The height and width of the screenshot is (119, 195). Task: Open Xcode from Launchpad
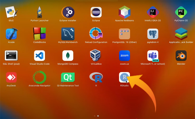click(11, 34)
